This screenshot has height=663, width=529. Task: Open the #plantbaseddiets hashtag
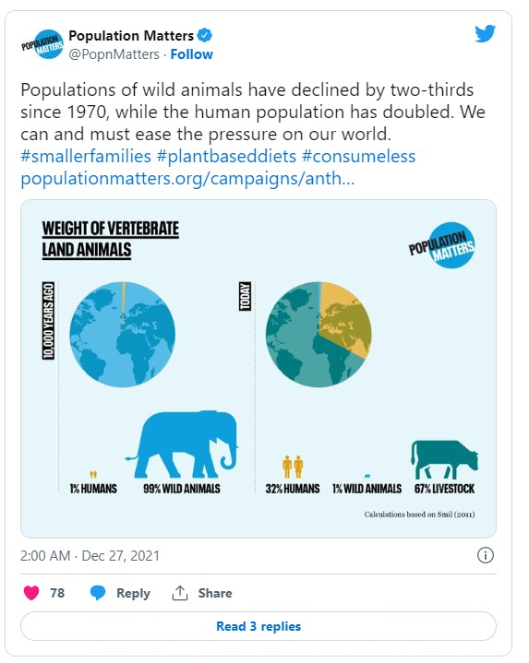(x=226, y=156)
